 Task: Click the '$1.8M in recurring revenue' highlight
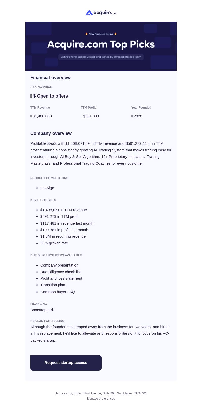[63, 236]
